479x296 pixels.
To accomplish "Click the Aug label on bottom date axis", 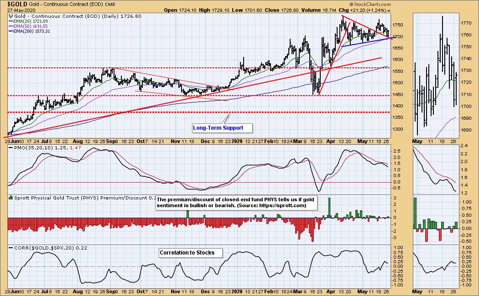I will [78, 291].
